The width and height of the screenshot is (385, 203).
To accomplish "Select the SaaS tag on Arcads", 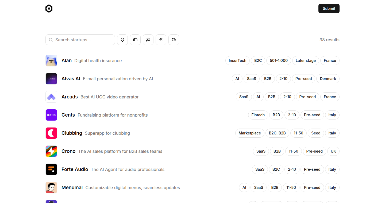I will coord(244,97).
